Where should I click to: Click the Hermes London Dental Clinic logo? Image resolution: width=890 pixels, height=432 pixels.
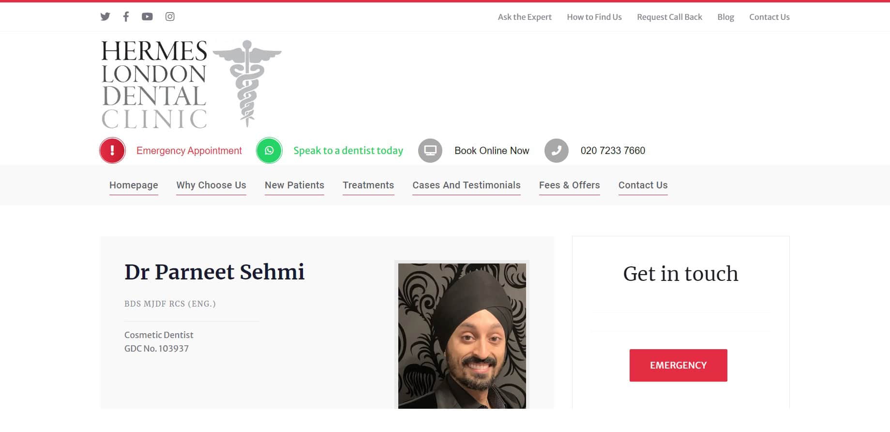pos(191,84)
